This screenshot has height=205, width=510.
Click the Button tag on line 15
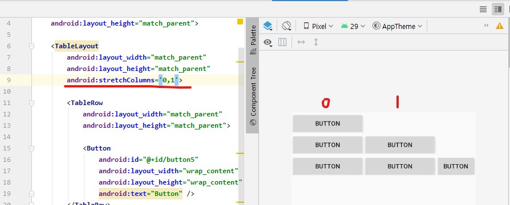[x=99, y=148]
